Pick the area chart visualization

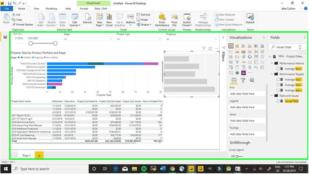(x=237, y=51)
